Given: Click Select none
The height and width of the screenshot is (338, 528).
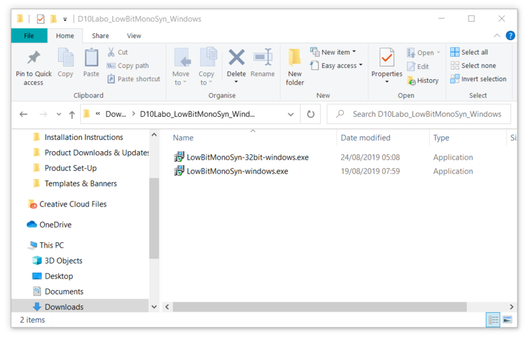Looking at the screenshot, I should click(473, 65).
